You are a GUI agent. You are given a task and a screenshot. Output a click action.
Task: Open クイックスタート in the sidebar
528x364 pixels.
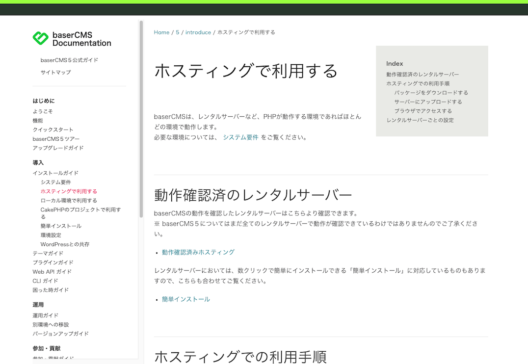[x=53, y=130]
